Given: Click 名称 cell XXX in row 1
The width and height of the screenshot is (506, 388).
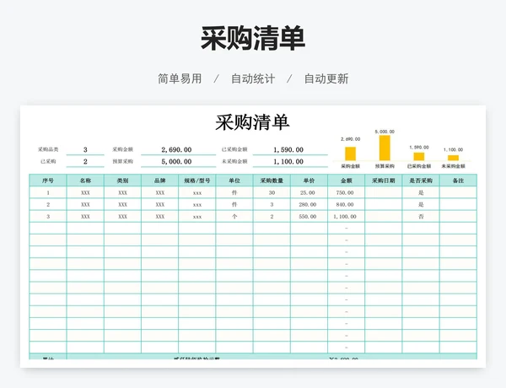Looking at the screenshot, I should (x=85, y=192).
